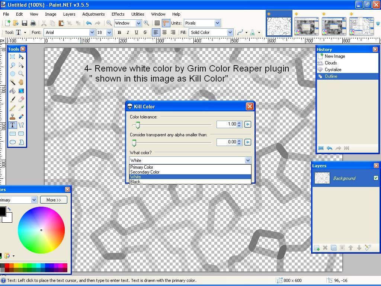Select the Line/Curve tool
Viewport: 381px width, 286px height.
click(21, 125)
